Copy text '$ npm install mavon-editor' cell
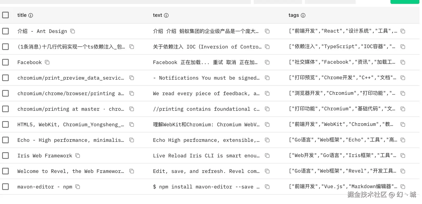Viewport: 422px width, 204px height. point(267,187)
